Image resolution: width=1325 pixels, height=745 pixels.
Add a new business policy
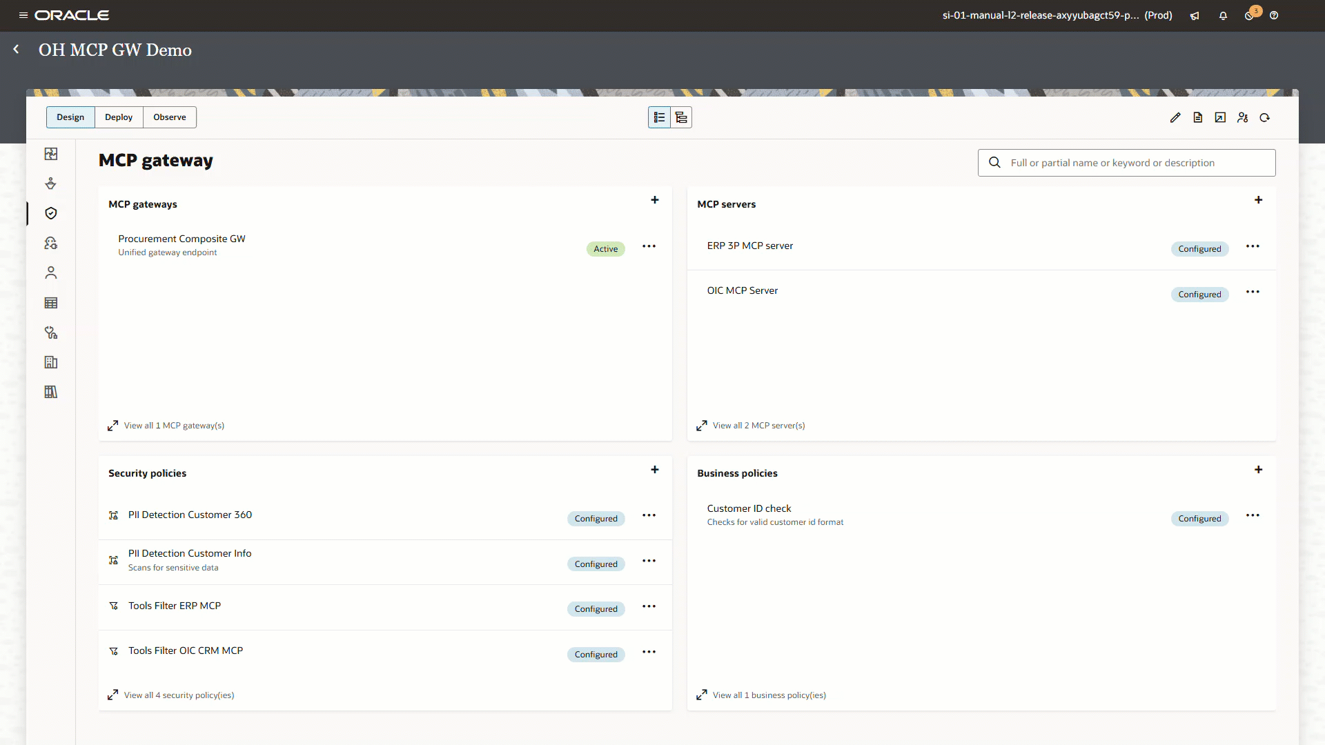point(1259,470)
